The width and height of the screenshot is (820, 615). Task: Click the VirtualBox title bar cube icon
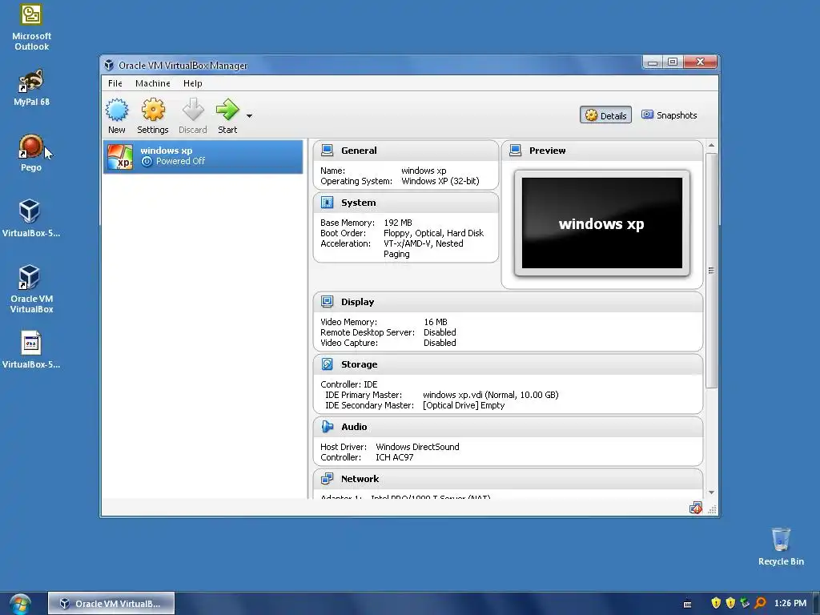(109, 66)
